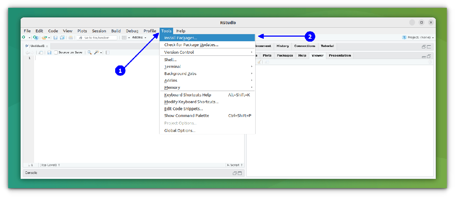Click the Find/Replace magnifier icon
The width and height of the screenshot is (455, 197).
(x=90, y=52)
